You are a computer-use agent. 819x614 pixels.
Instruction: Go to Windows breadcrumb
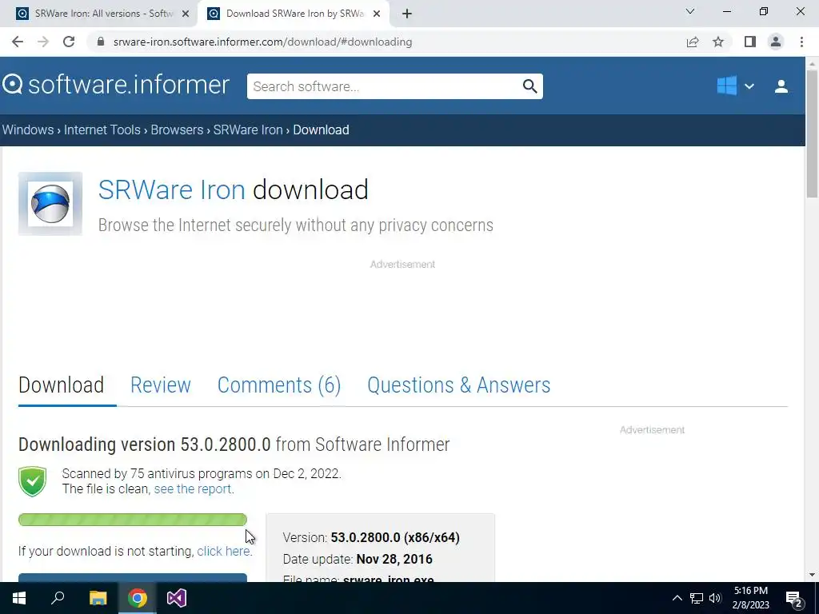click(x=28, y=130)
